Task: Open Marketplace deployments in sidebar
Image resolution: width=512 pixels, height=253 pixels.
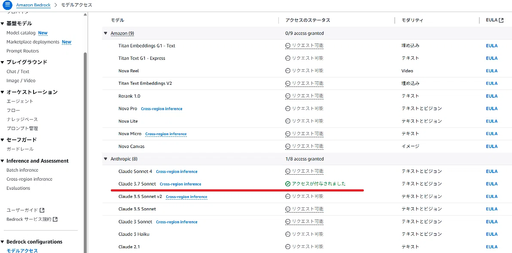Action: (33, 42)
